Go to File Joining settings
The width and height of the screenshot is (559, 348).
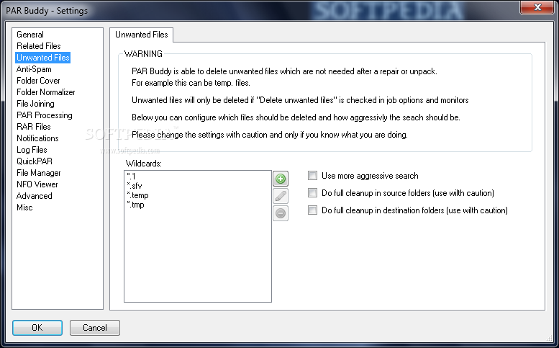click(36, 104)
